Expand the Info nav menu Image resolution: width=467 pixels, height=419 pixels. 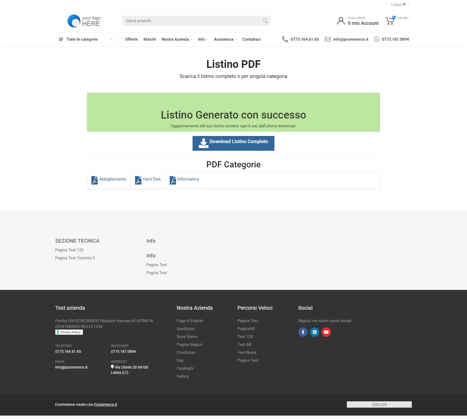click(203, 39)
